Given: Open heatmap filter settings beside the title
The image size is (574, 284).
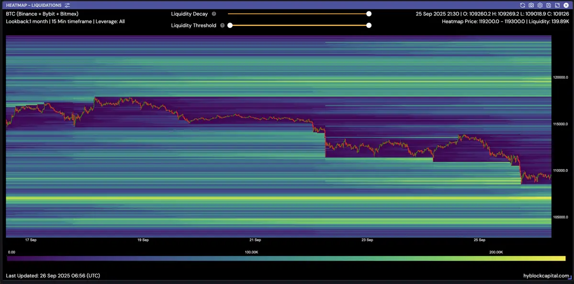Looking at the screenshot, I should 67,5.
